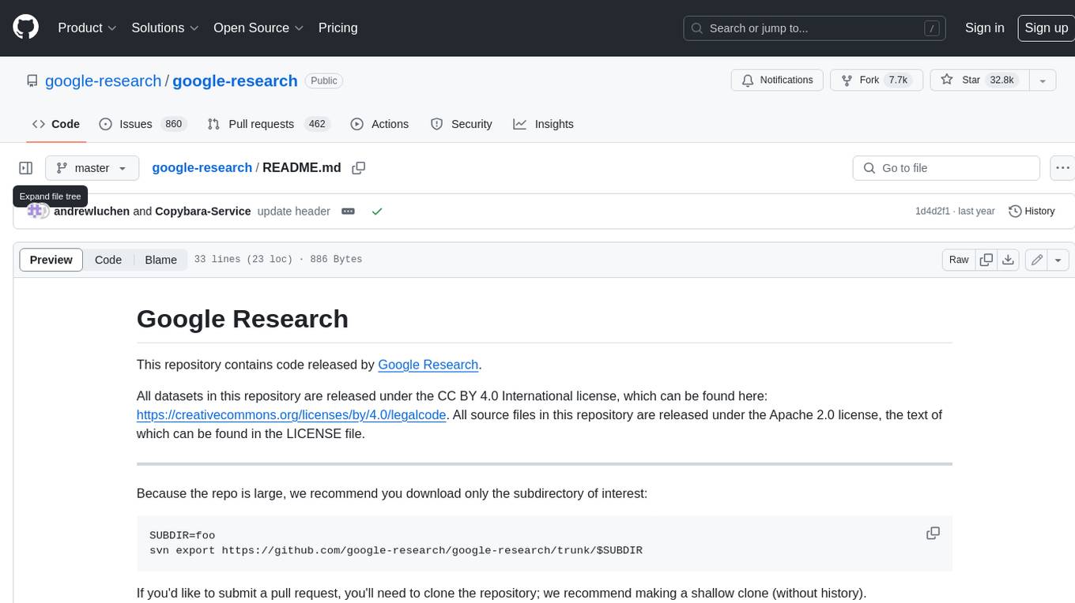Focus the Search or jump to field
This screenshot has width=1075, height=603.
[815, 28]
